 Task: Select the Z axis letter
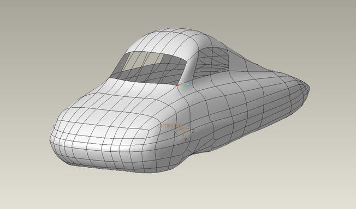tap(193, 131)
